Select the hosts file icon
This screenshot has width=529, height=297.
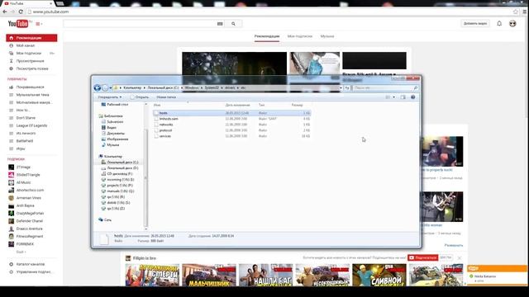156,113
